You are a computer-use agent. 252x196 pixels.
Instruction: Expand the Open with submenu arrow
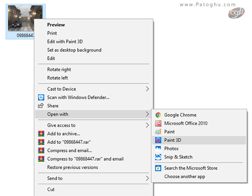coord(147,114)
